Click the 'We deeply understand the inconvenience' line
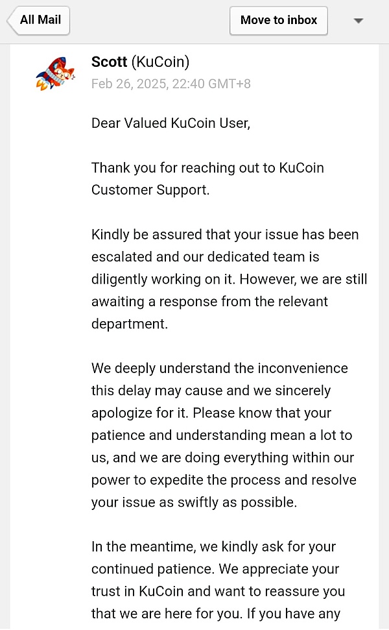 coord(220,369)
